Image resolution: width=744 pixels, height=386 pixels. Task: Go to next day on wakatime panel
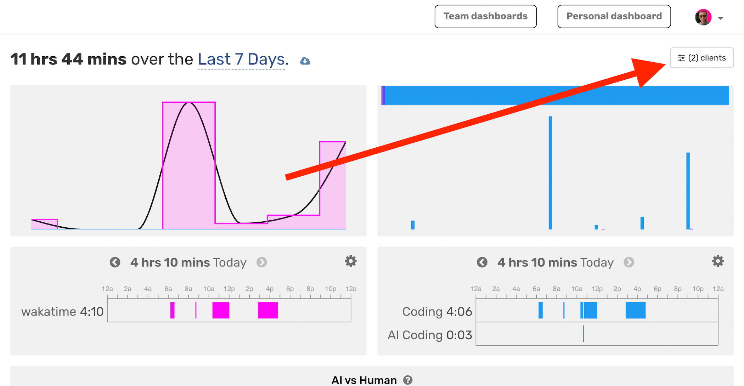point(262,262)
